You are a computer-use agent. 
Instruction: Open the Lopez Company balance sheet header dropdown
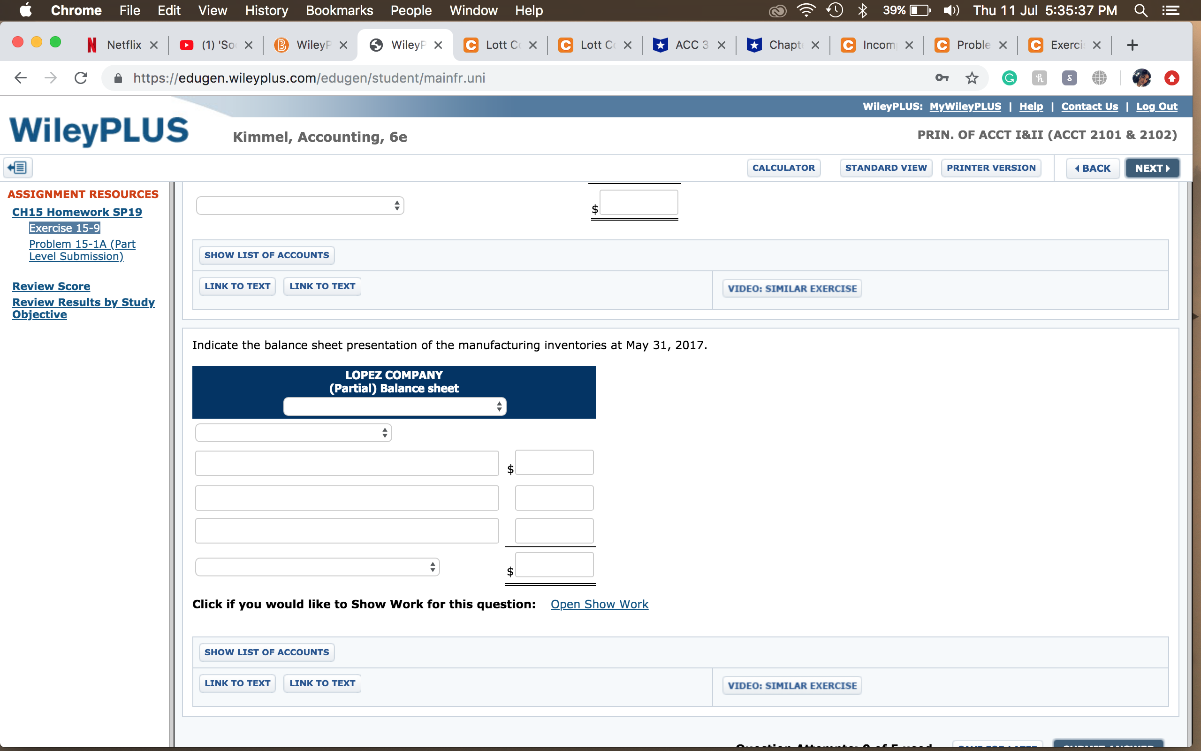[x=394, y=406]
